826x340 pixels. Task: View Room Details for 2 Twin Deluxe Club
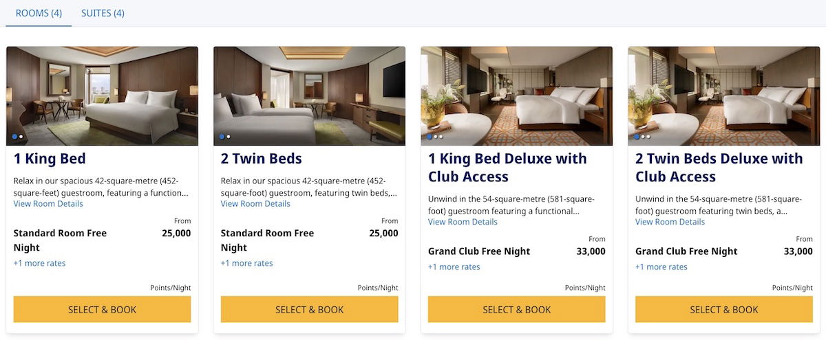point(670,222)
